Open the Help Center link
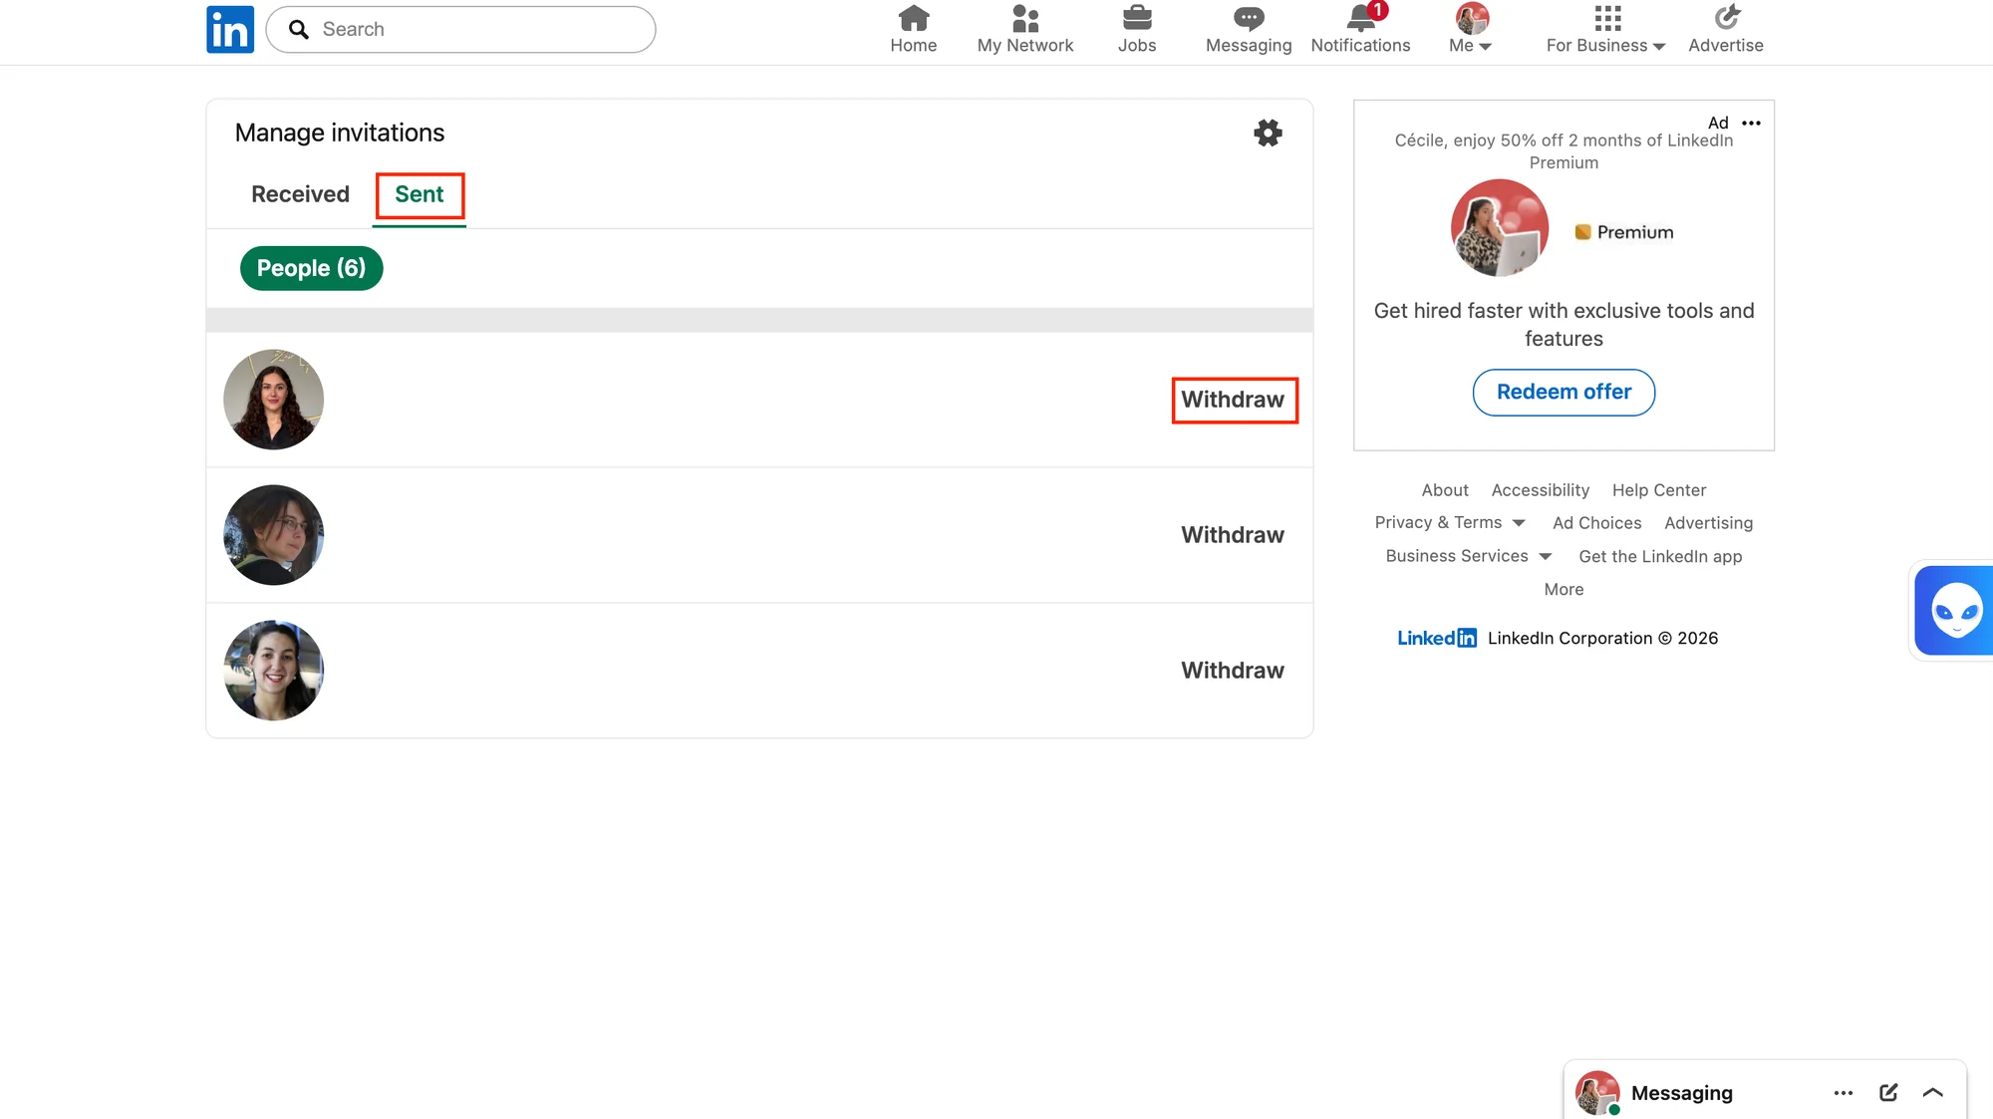Viewport: 1993px width, 1119px height. (1659, 489)
